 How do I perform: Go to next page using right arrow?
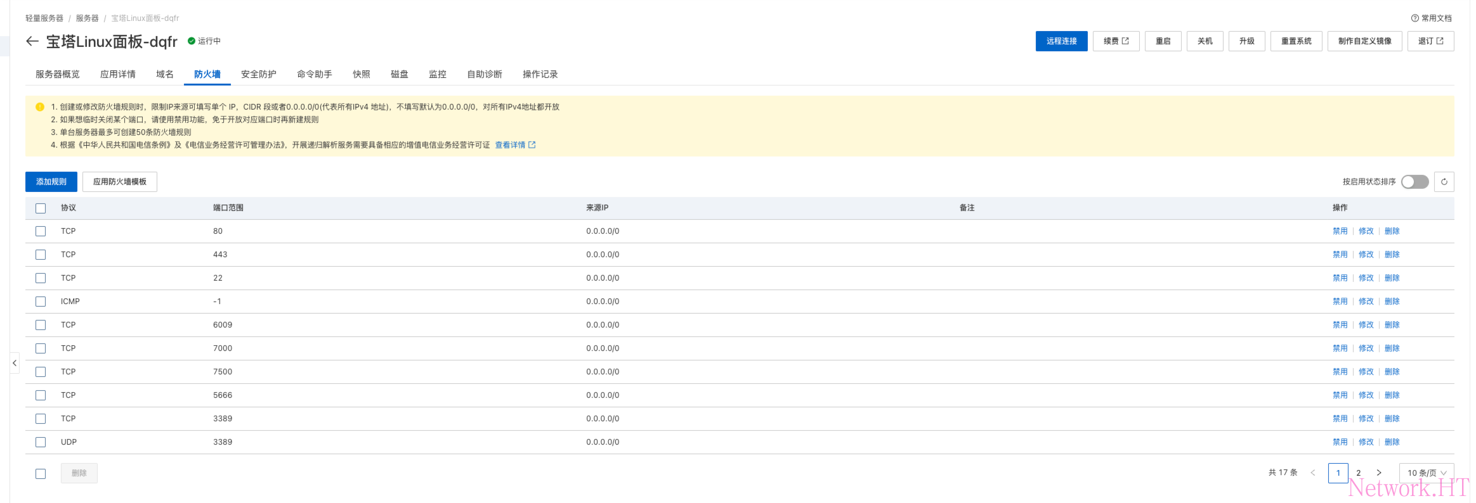point(1378,473)
